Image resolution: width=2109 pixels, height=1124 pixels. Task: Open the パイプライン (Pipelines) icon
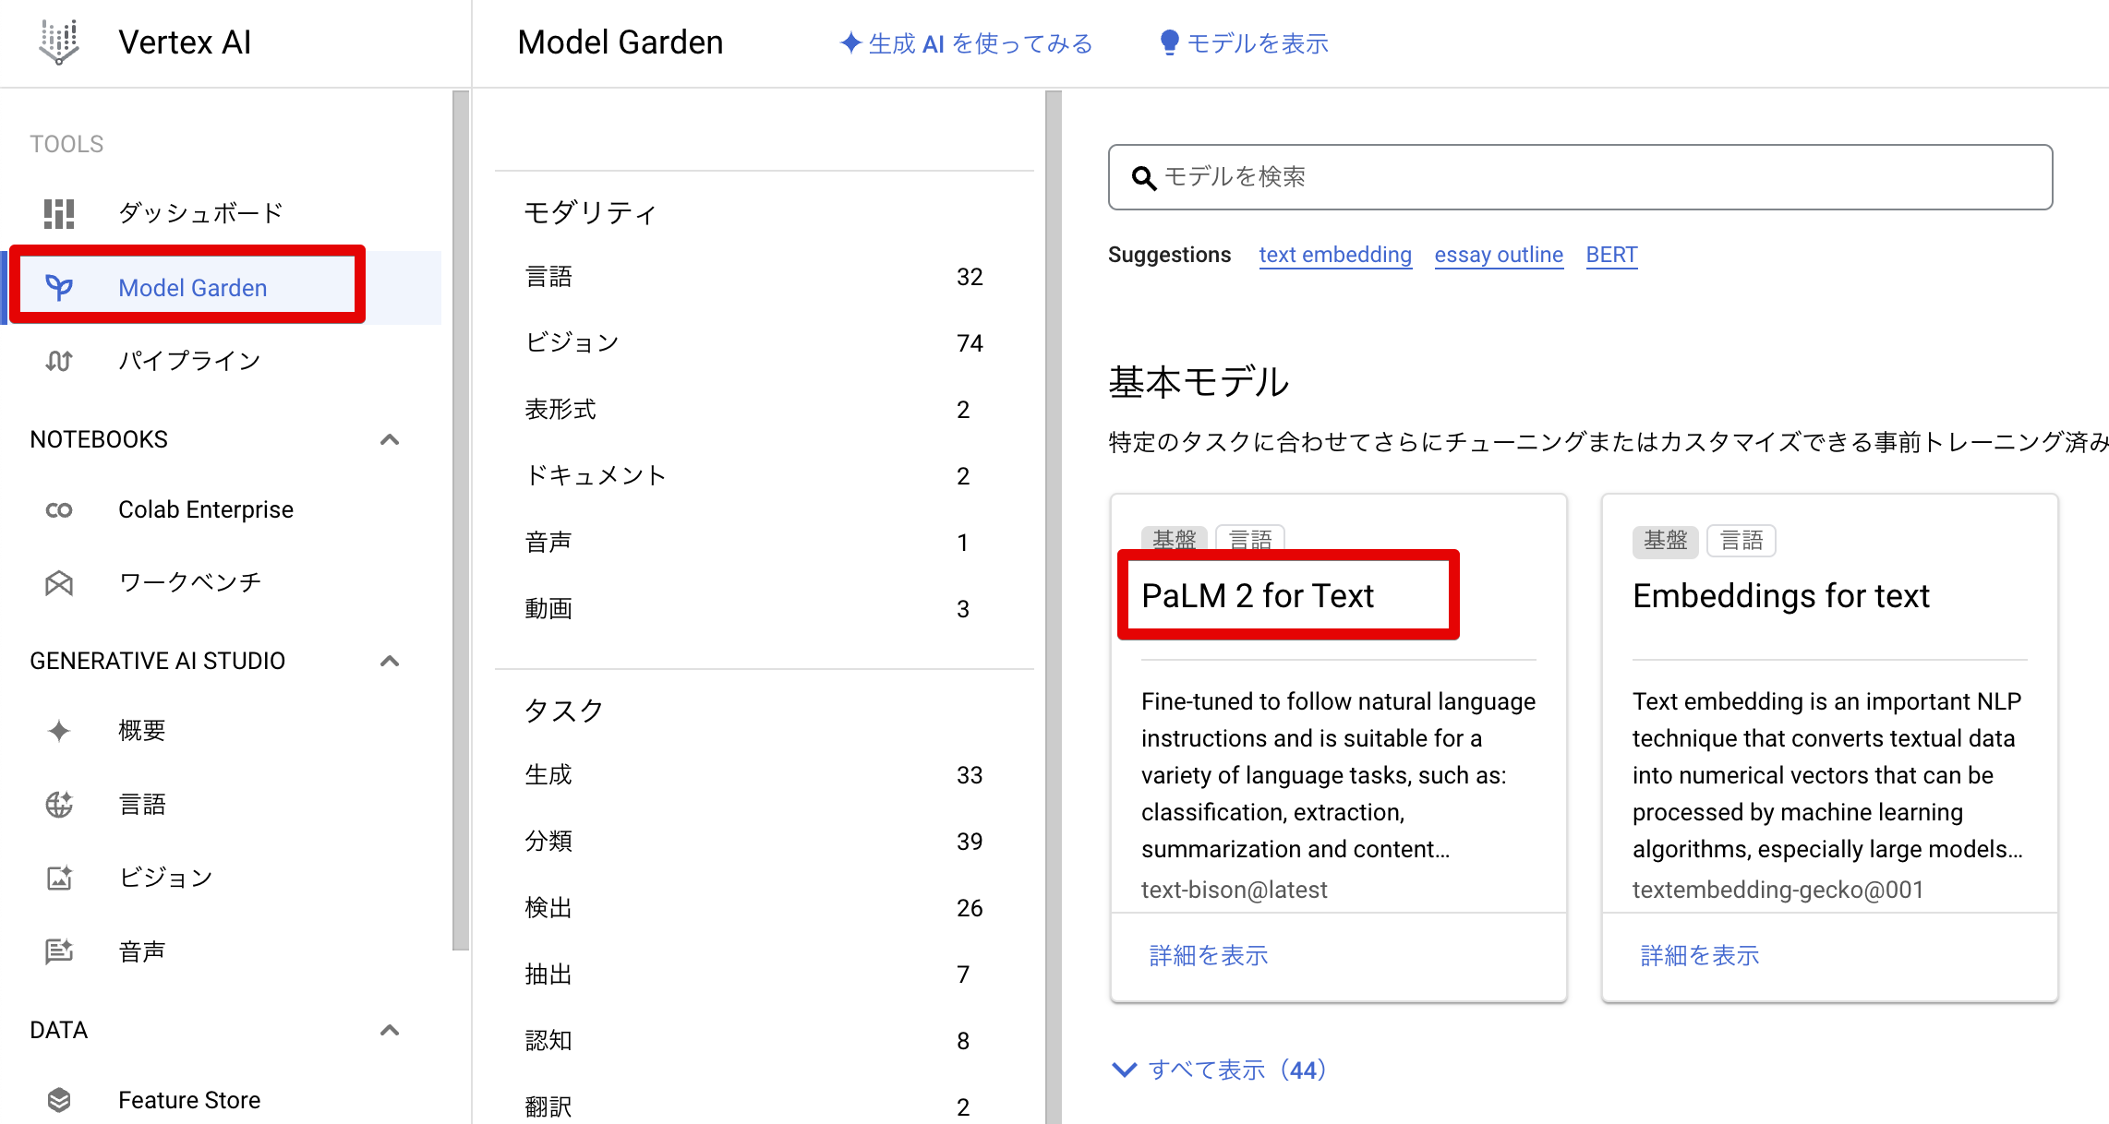coord(58,361)
